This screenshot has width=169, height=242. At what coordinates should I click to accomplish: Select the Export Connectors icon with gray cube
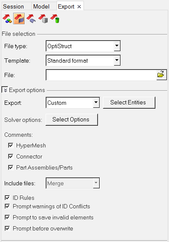click(x=43, y=19)
